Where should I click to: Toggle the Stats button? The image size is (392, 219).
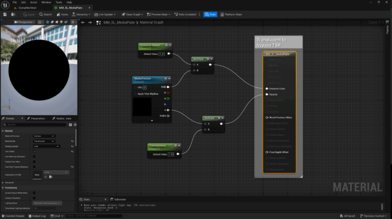click(x=210, y=15)
